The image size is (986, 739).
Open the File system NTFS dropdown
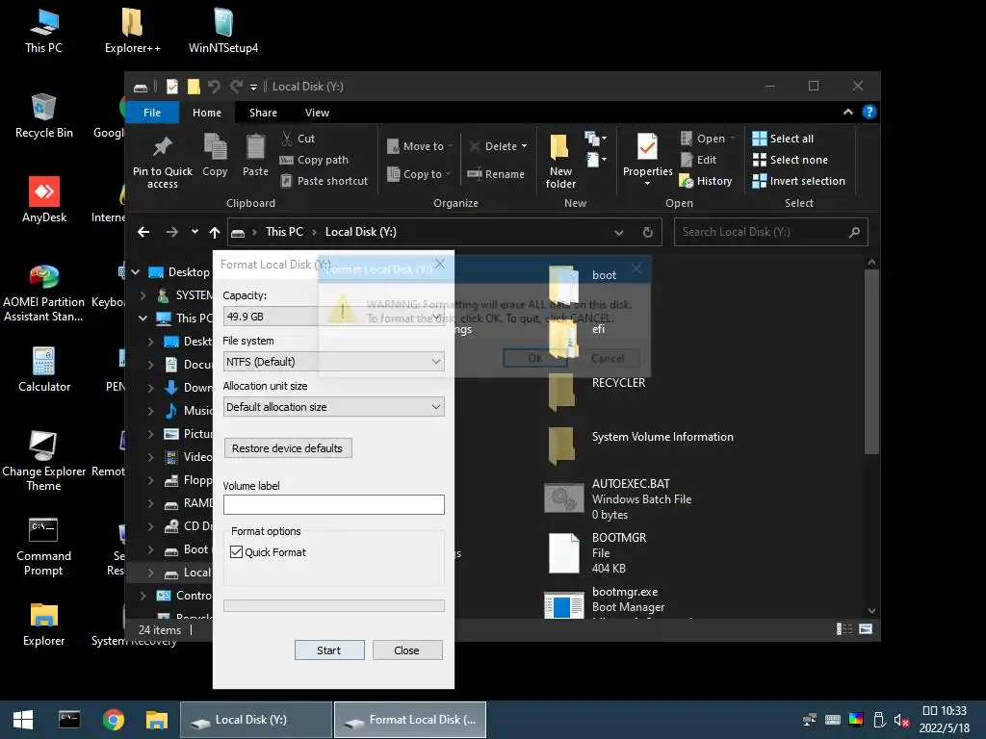[x=334, y=362]
